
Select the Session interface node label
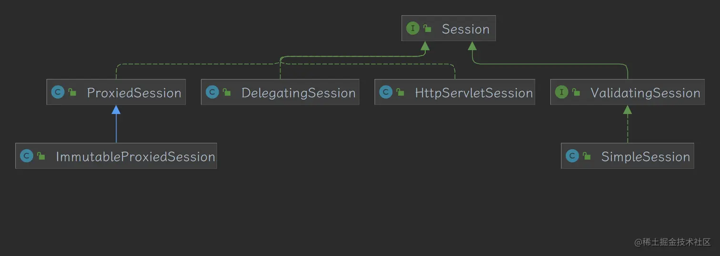pos(466,29)
